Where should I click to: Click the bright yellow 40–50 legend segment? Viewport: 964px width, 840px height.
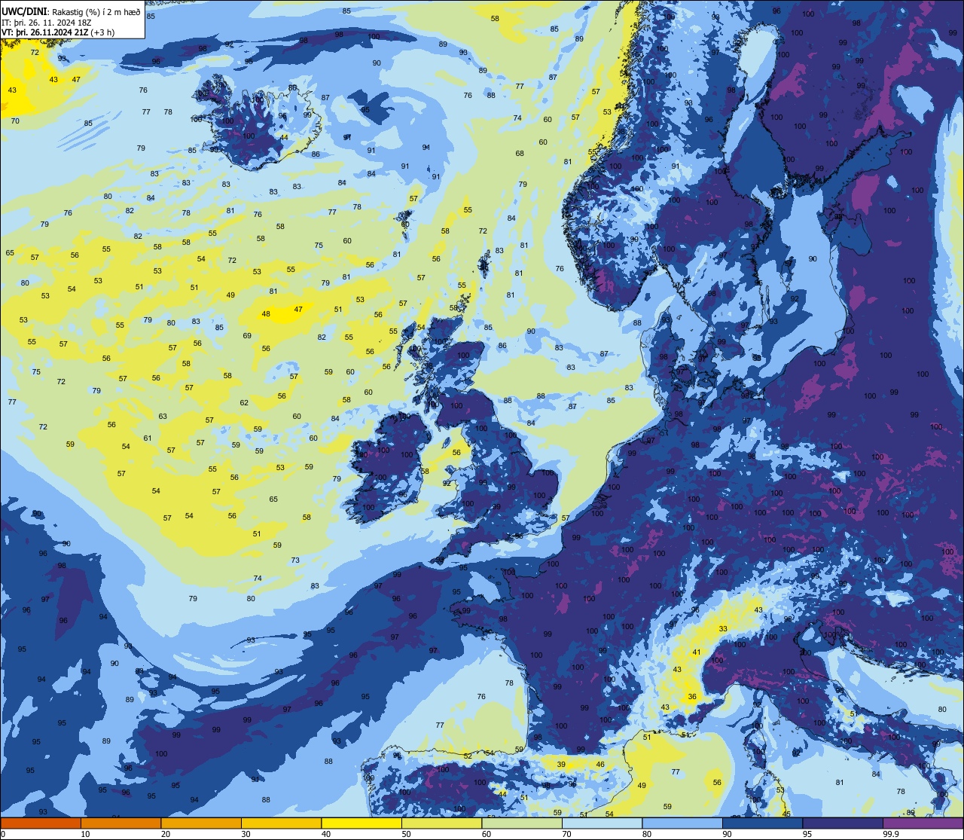[x=361, y=823]
